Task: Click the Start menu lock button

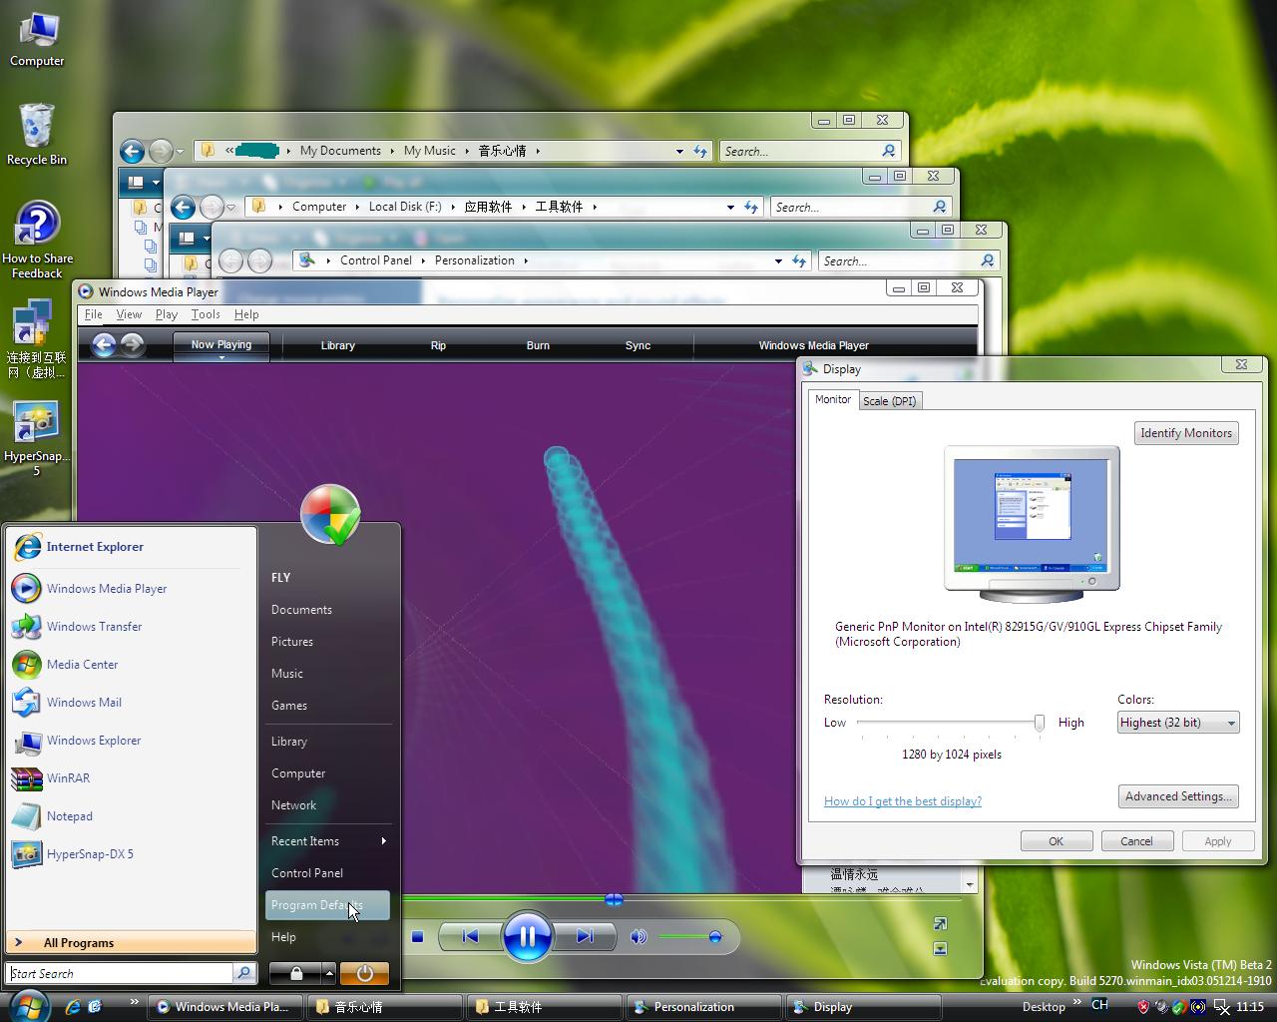Action: click(x=295, y=973)
